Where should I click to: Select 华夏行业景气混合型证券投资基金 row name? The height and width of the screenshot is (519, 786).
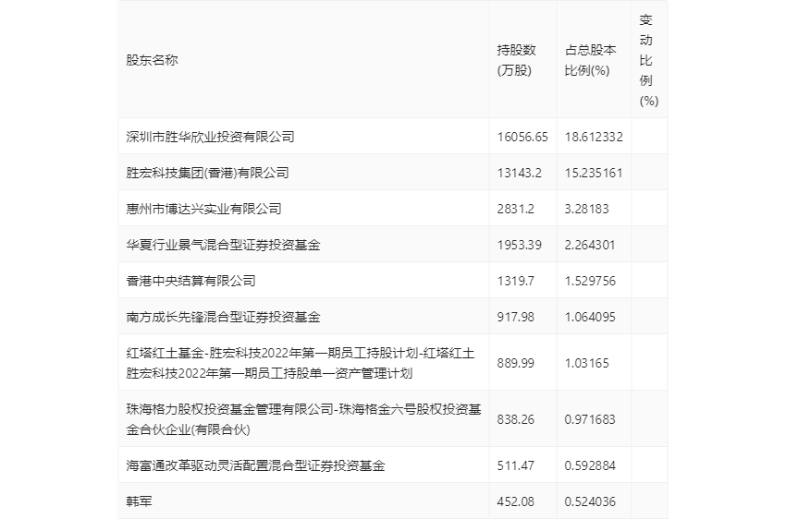point(223,245)
